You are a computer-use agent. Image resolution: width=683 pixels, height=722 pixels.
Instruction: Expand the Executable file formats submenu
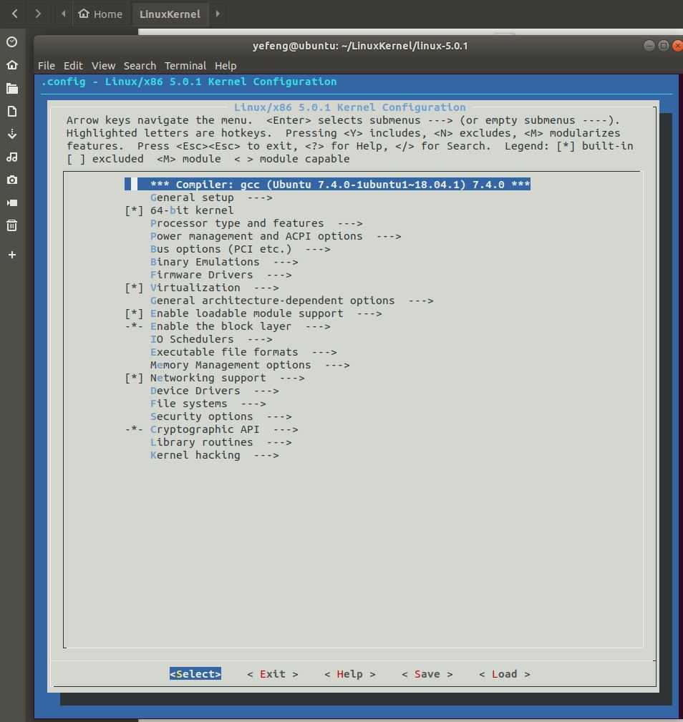point(243,352)
